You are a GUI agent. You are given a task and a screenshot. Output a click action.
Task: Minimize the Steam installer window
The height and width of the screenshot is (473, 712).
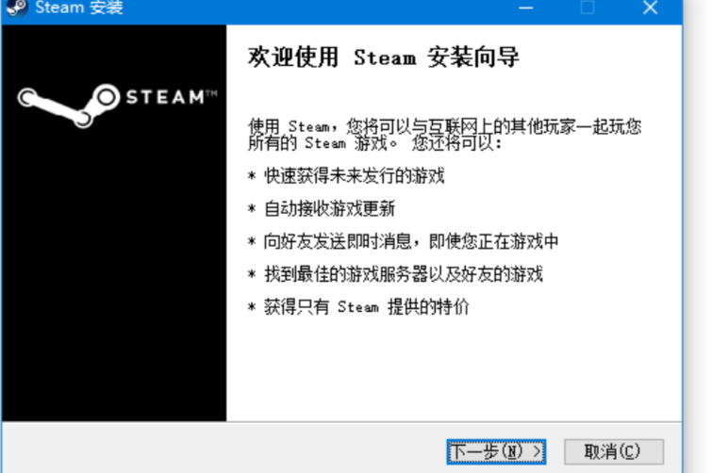[526, 8]
